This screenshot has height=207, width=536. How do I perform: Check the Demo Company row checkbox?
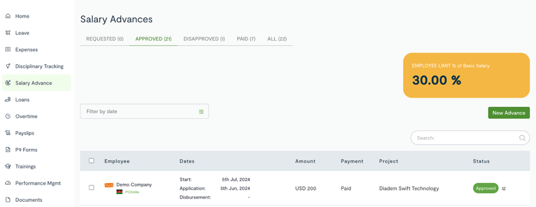91,188
